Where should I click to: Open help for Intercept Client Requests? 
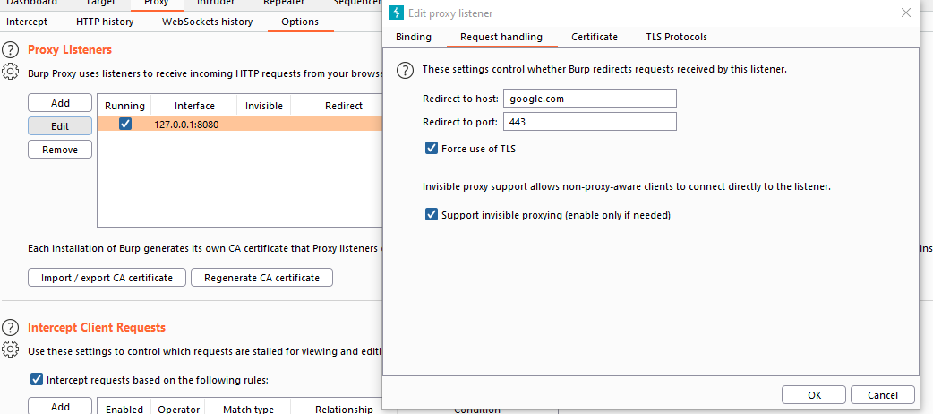tap(12, 328)
